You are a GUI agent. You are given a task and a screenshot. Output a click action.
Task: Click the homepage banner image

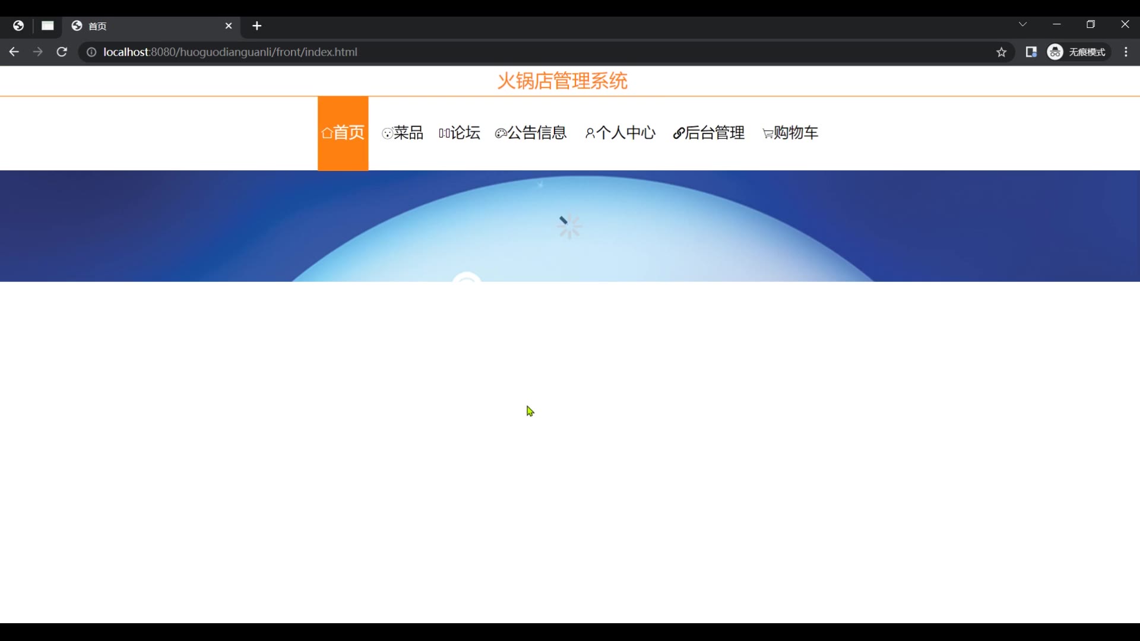570,226
